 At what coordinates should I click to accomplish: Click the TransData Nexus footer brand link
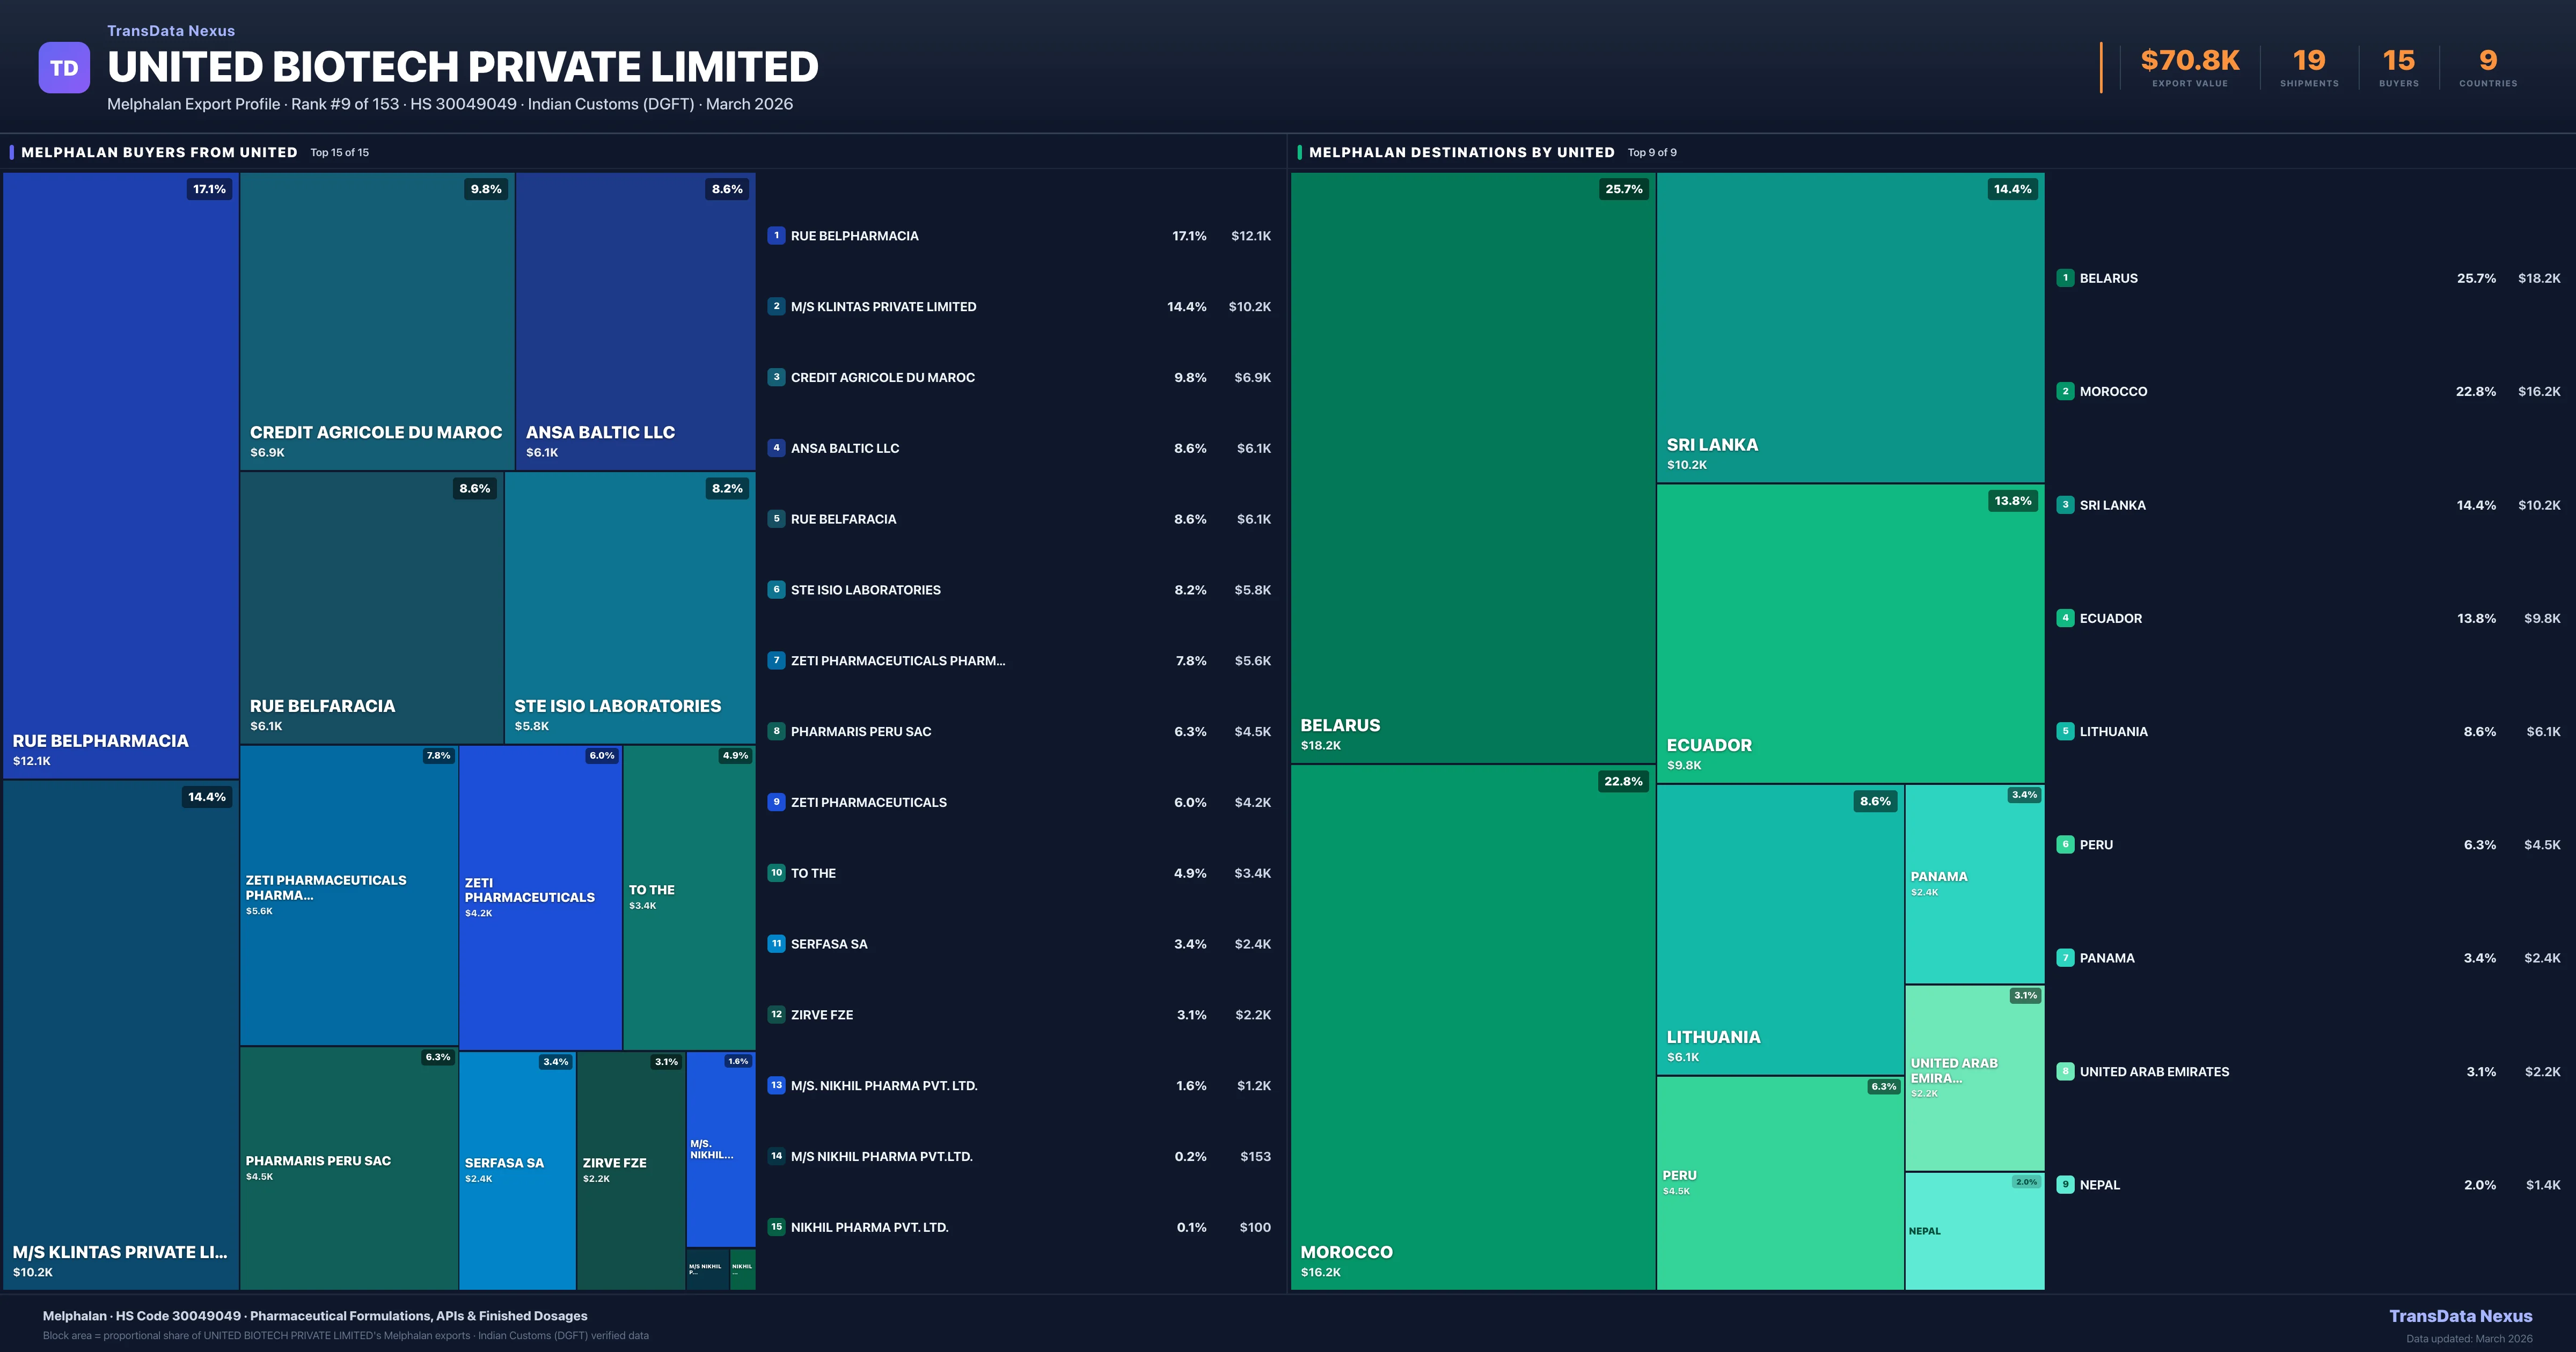tap(2460, 1316)
